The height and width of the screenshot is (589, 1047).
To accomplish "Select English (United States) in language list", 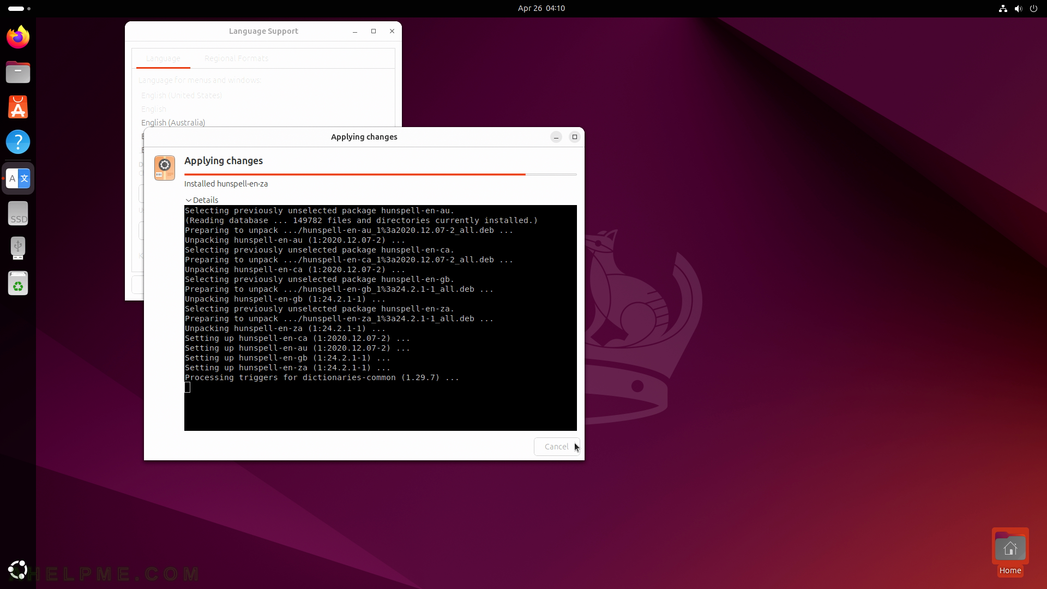I will pos(182,95).
